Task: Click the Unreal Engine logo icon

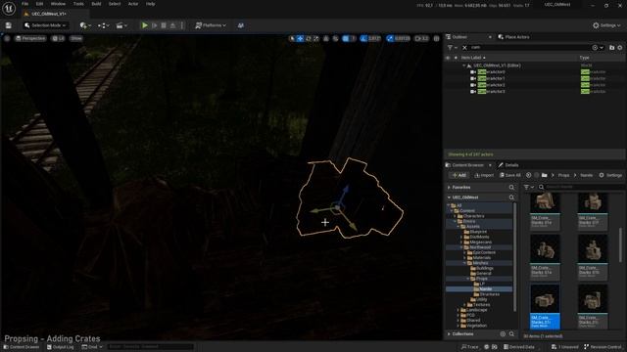Action: pos(9,9)
